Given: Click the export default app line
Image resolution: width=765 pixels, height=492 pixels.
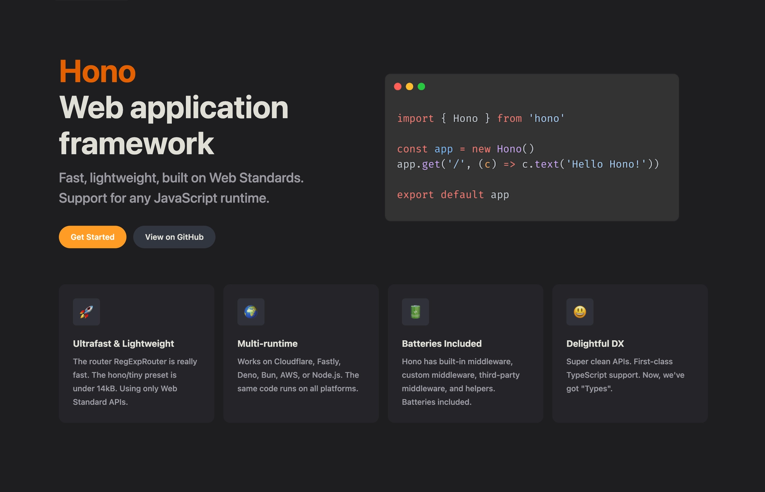Looking at the screenshot, I should [x=453, y=195].
